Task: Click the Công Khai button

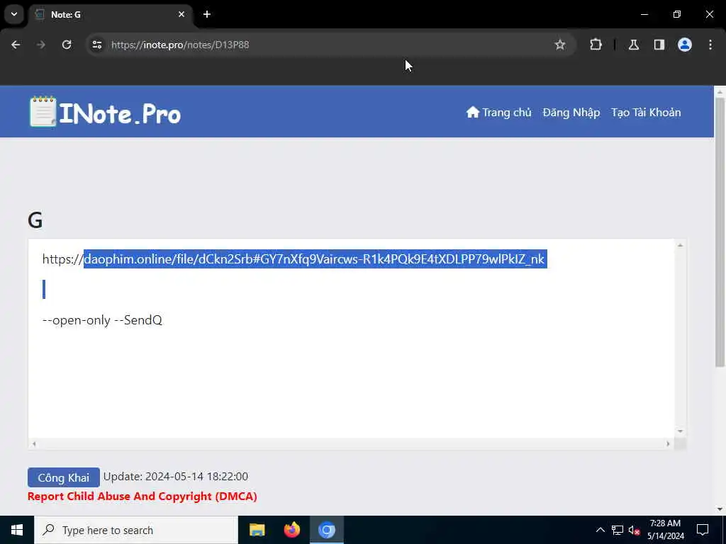Action: click(x=63, y=477)
